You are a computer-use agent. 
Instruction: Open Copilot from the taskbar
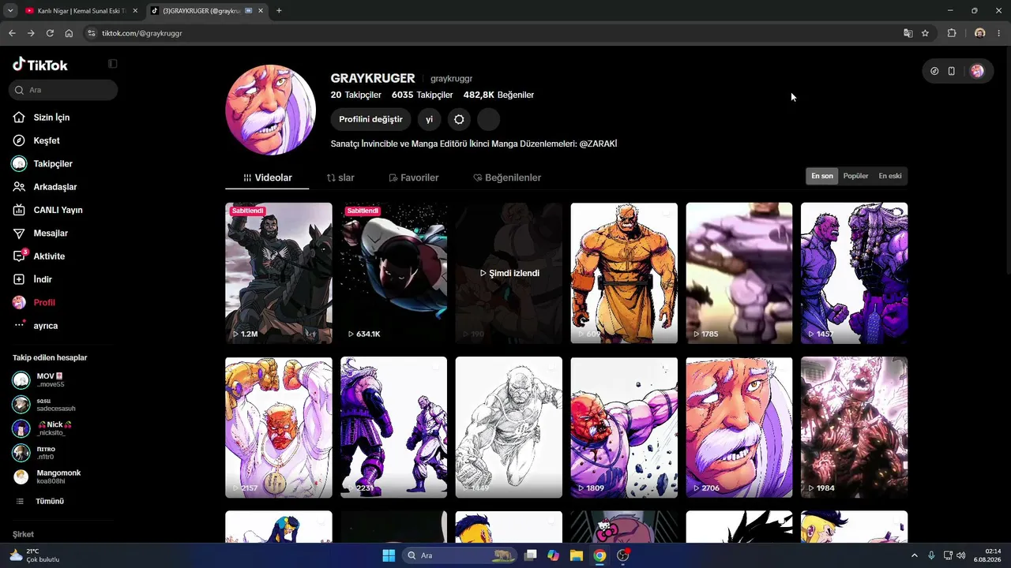coord(554,555)
